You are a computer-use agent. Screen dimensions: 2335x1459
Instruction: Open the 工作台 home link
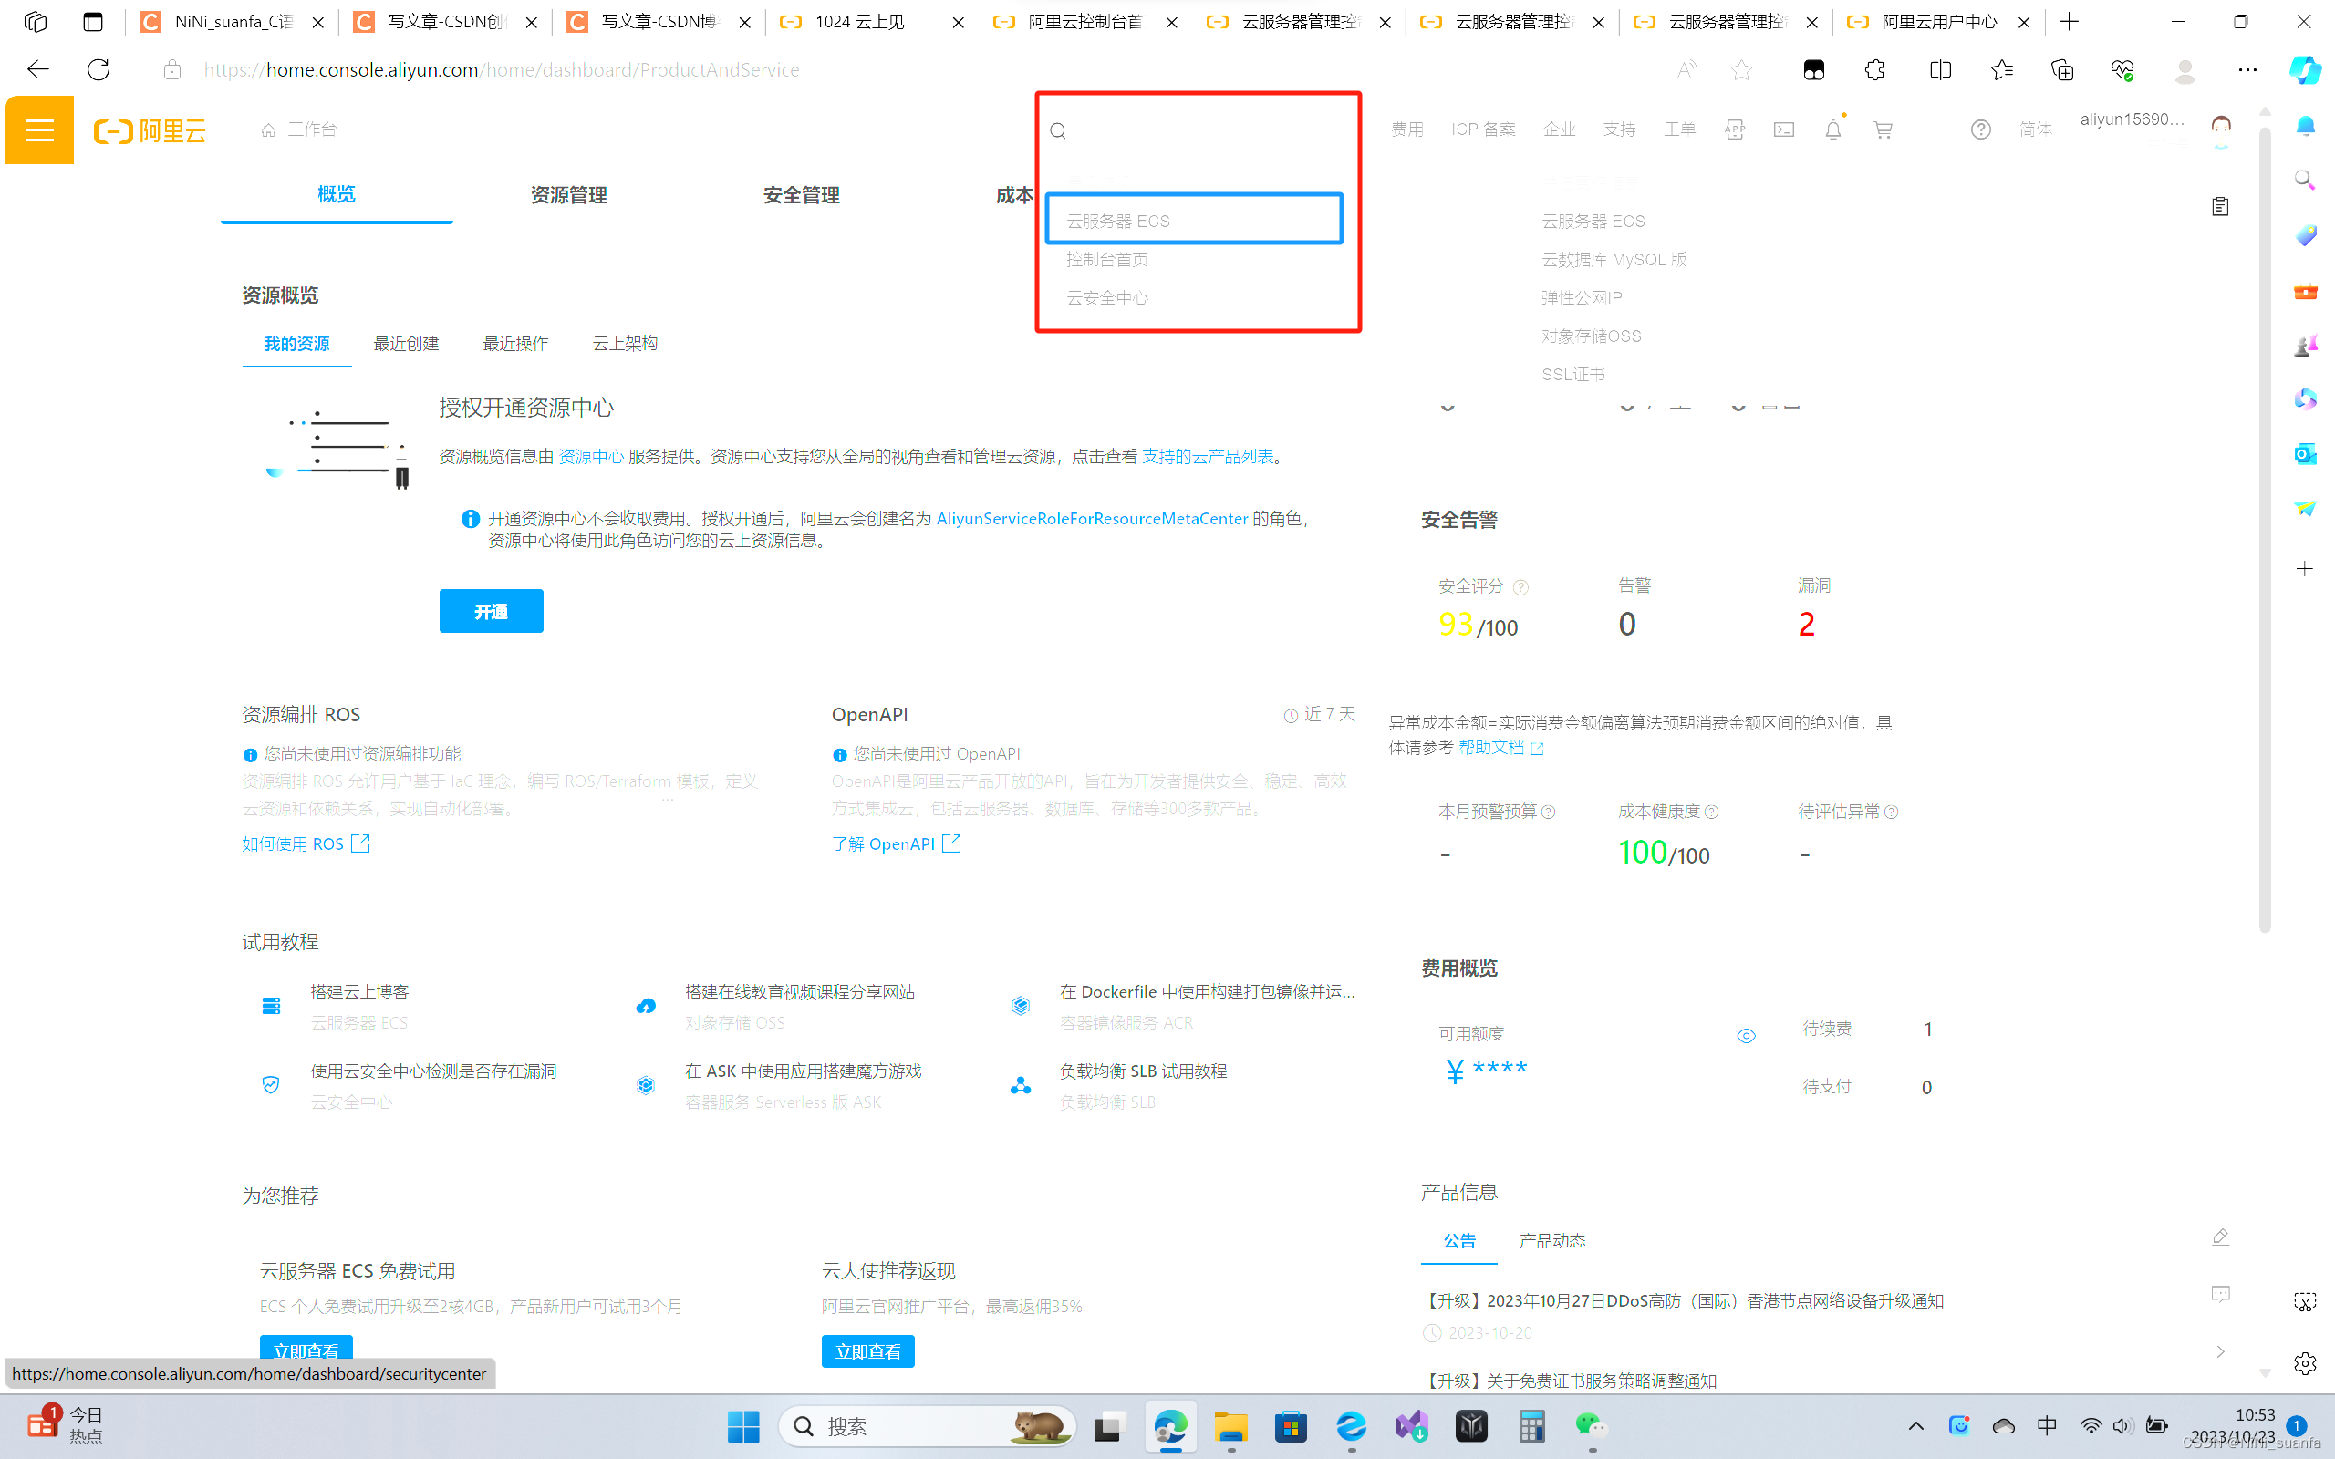click(x=299, y=129)
